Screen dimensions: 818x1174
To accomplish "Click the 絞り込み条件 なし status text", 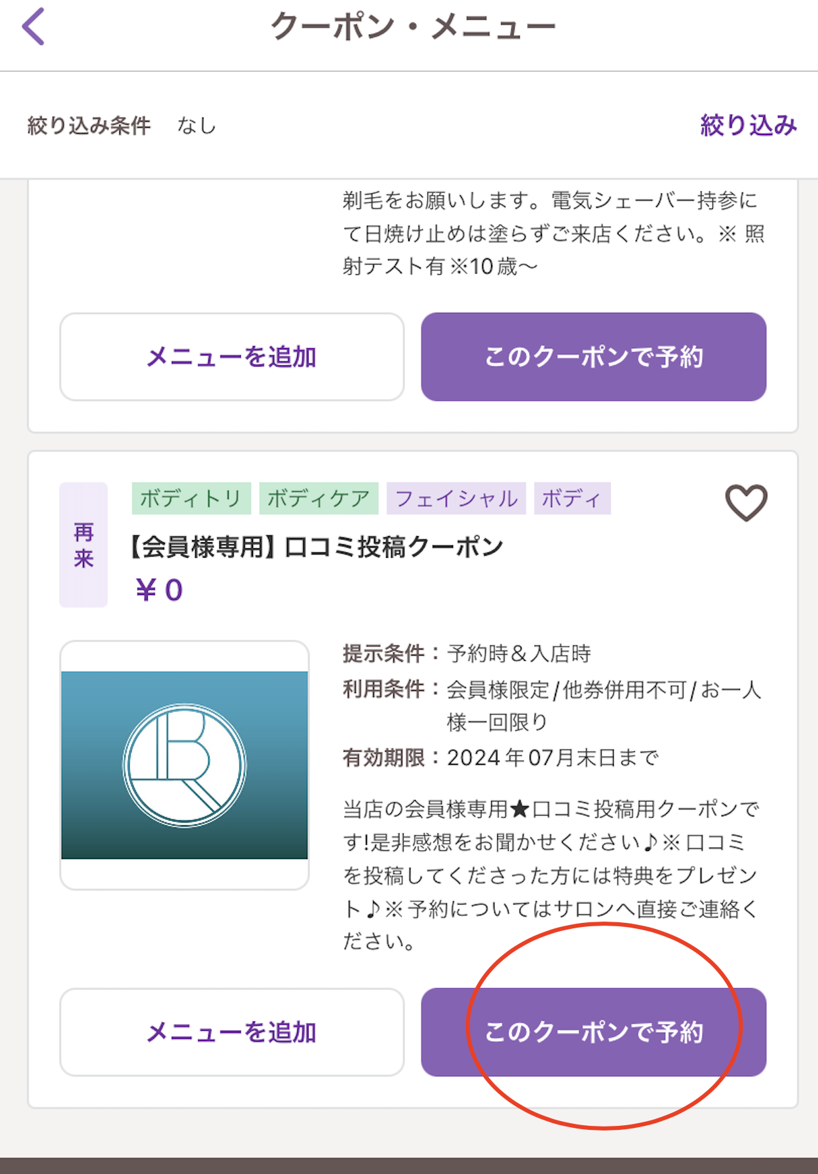I will (122, 126).
